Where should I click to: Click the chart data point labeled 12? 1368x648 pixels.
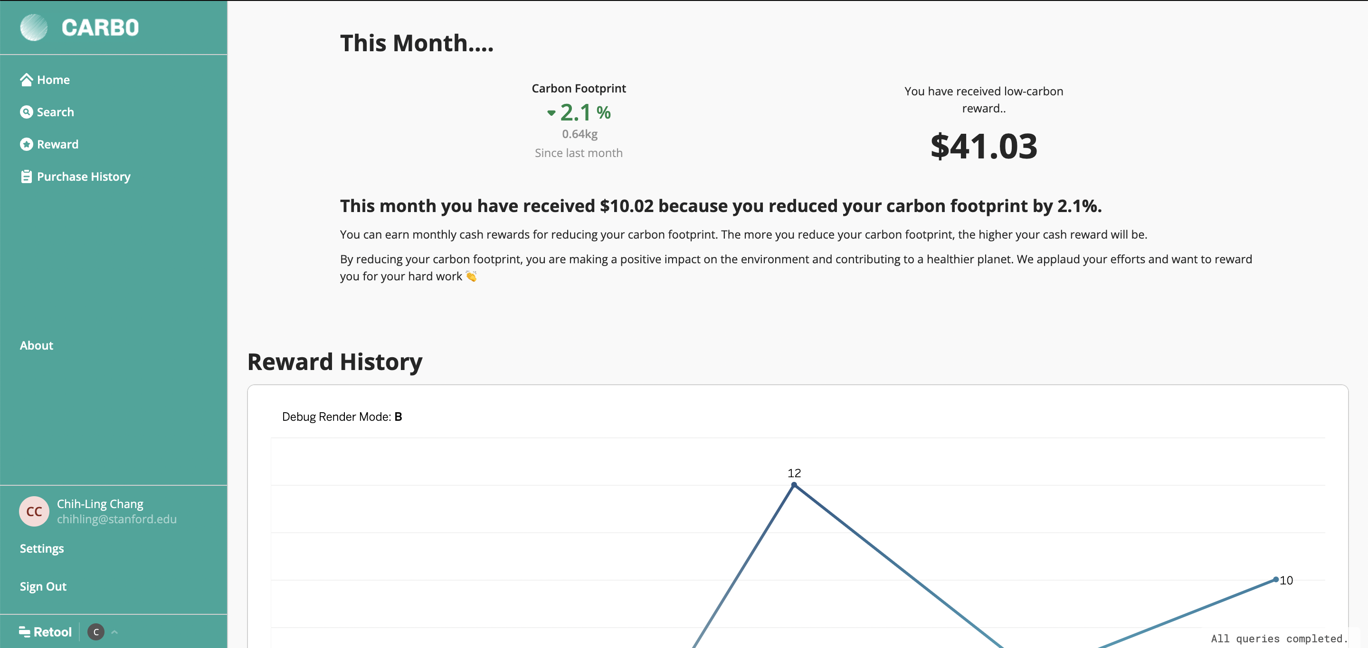coord(794,485)
